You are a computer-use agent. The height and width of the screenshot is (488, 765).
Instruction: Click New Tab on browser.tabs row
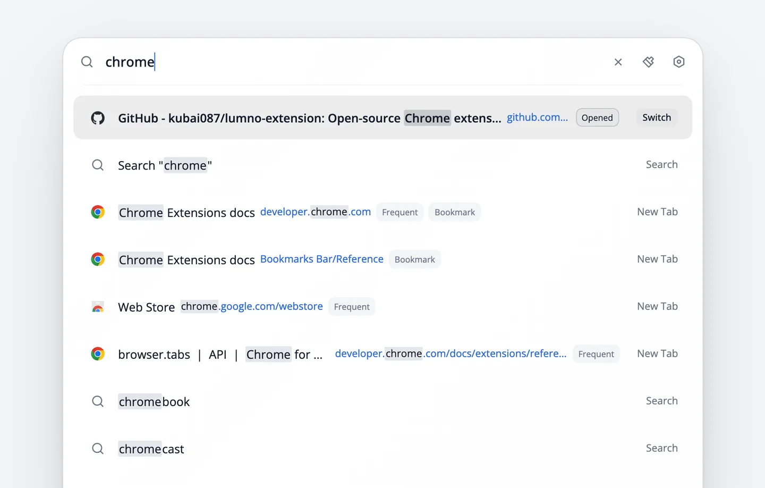pyautogui.click(x=657, y=354)
